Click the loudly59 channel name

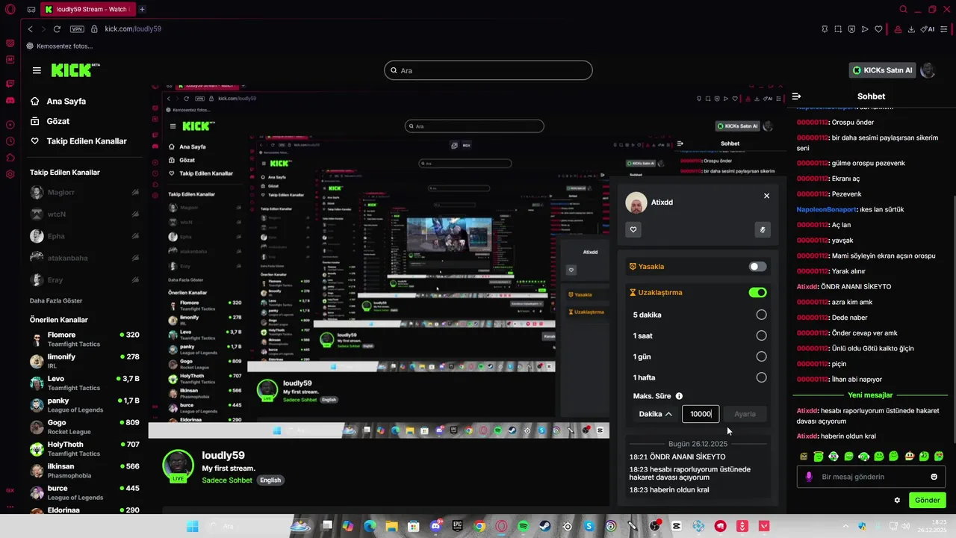click(223, 456)
